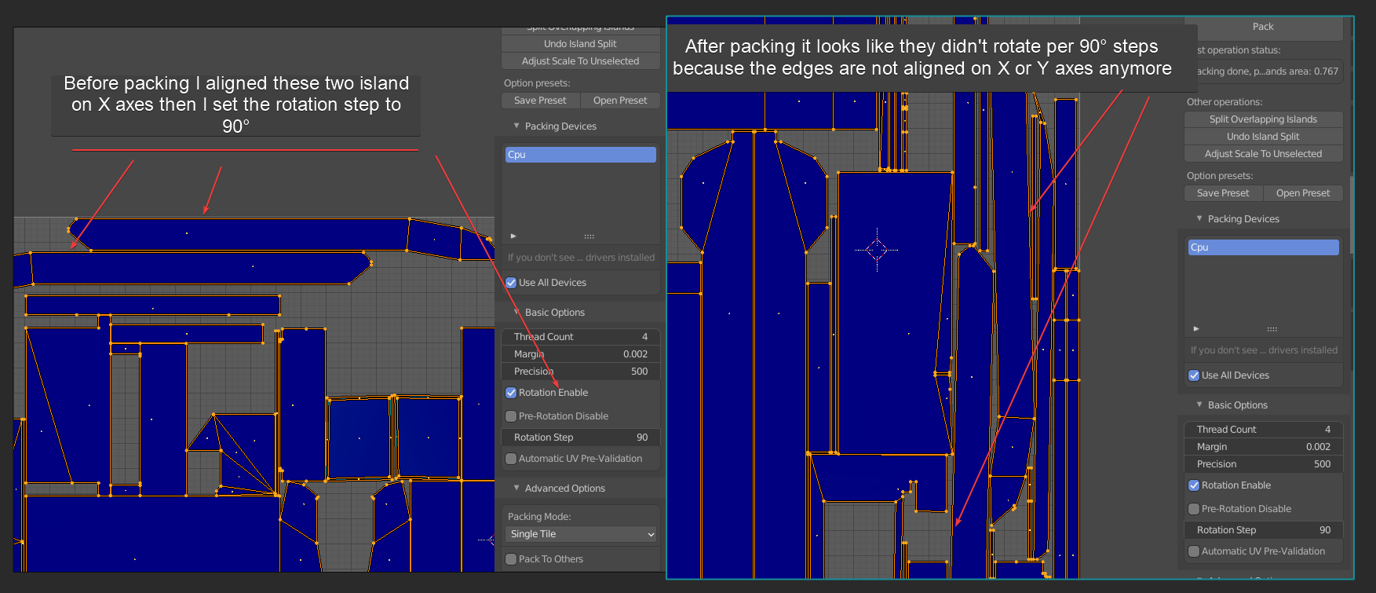Click the list filter triangle under Cpu, left panel
The image size is (1376, 593).
tap(513, 236)
